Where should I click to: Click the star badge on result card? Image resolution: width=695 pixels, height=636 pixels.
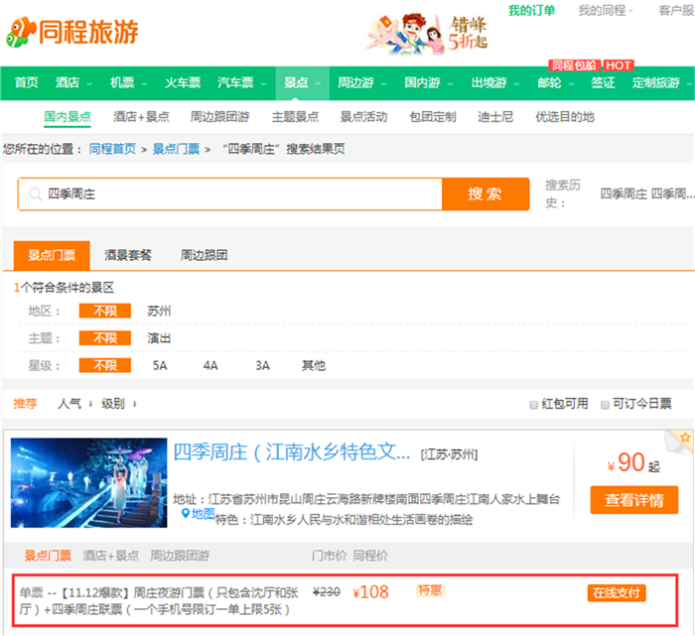(x=684, y=438)
